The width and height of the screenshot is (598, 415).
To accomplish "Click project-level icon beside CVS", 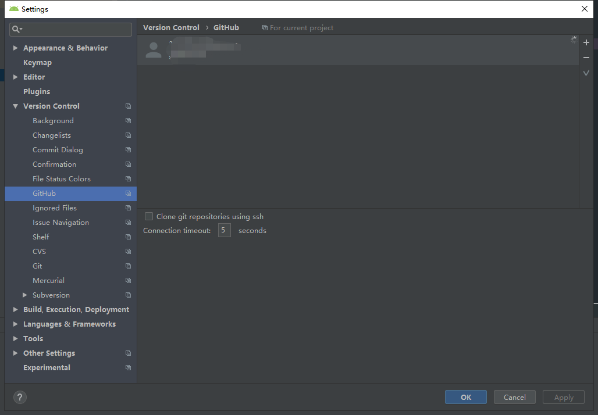I will click(x=128, y=252).
